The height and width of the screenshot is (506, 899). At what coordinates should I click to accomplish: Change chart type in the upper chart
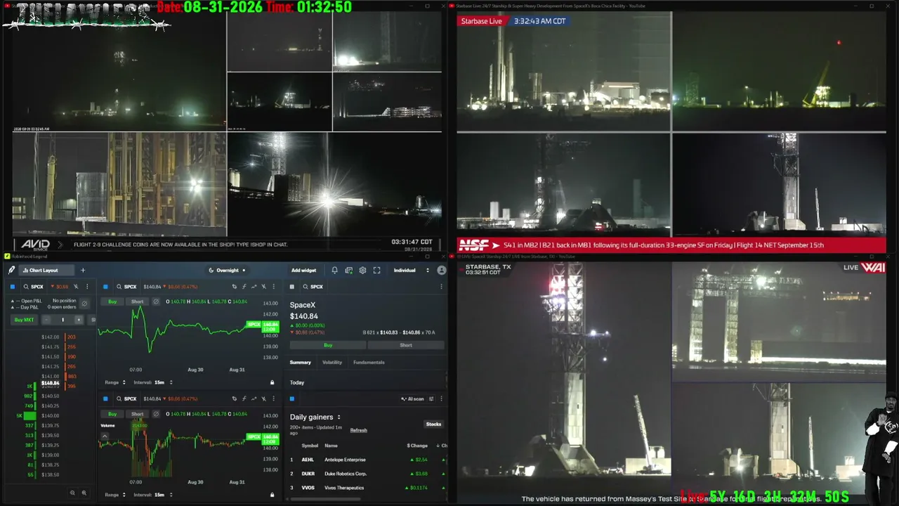point(254,287)
